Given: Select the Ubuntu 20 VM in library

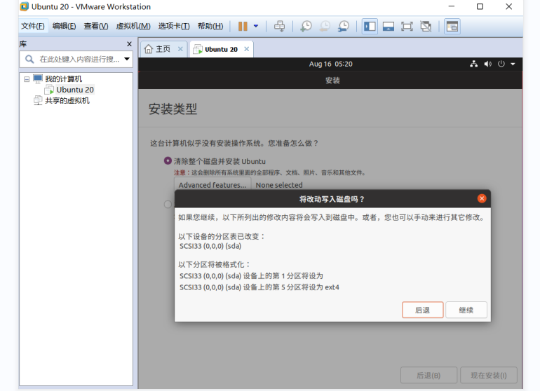Looking at the screenshot, I should (75, 90).
